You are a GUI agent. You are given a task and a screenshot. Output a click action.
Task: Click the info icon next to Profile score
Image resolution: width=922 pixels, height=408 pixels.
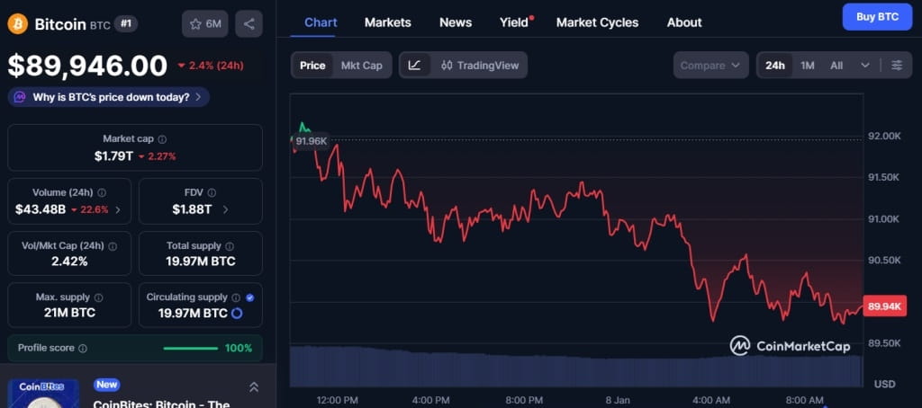(x=83, y=348)
